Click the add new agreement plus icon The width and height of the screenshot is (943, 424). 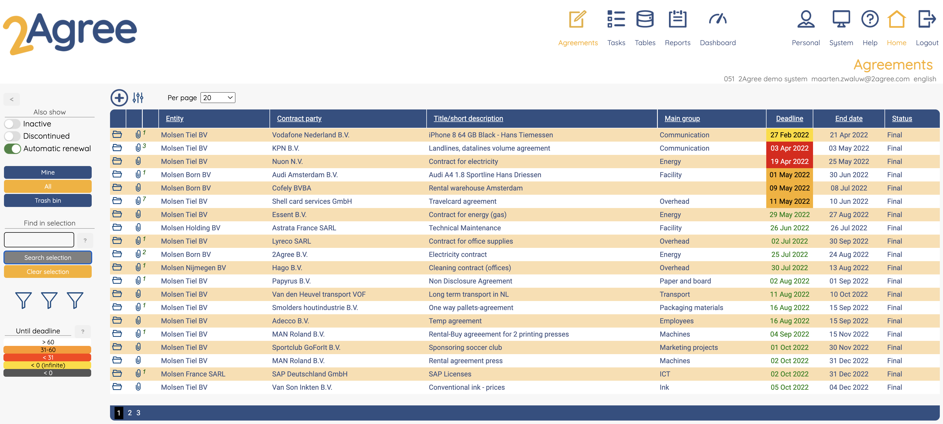click(x=119, y=98)
